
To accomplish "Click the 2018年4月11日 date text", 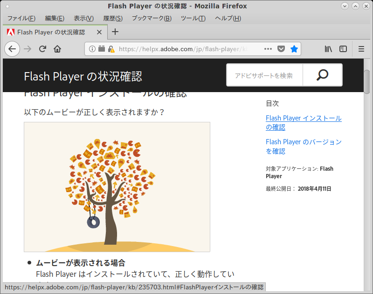I will coord(314,189).
